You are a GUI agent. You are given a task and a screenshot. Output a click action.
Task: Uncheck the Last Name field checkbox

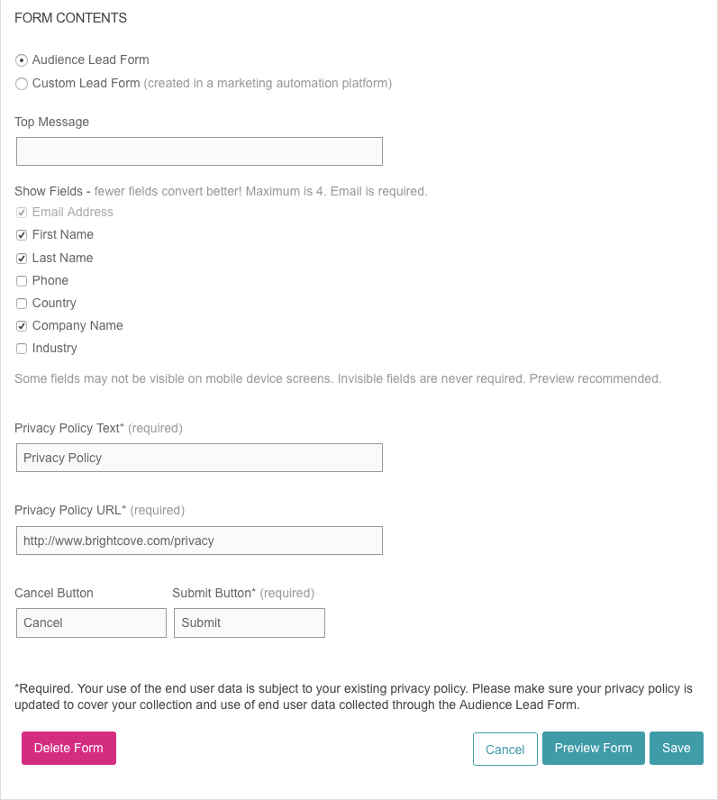tap(22, 259)
